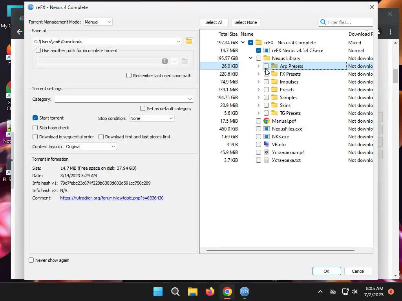The width and height of the screenshot is (402, 301).
Task: Click the Nexus Library folder icon
Action: (267, 58)
